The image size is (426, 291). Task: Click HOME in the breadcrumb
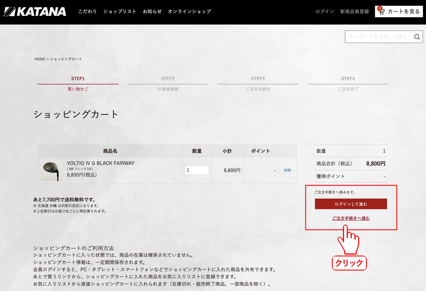[40, 59]
